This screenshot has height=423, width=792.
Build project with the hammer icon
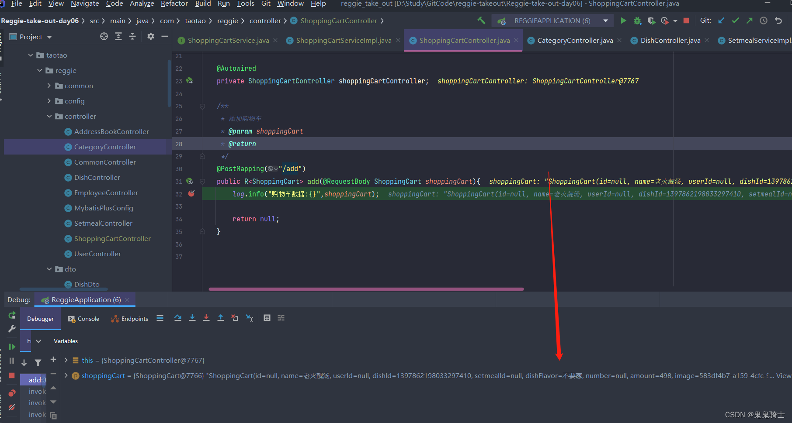[481, 21]
